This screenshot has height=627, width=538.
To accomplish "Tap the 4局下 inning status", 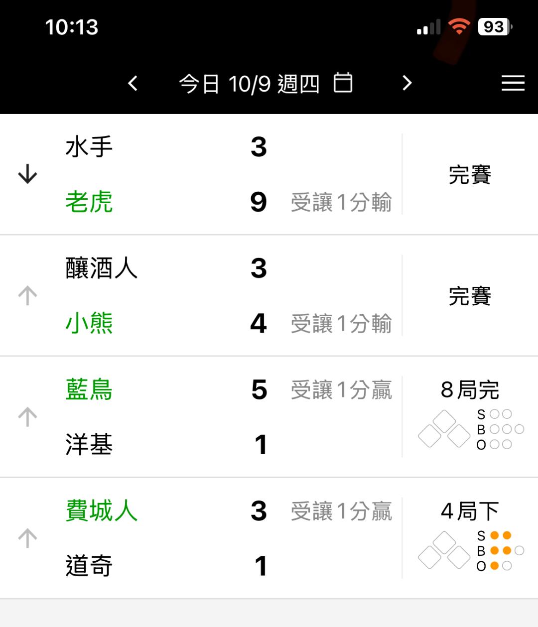I will click(x=470, y=511).
